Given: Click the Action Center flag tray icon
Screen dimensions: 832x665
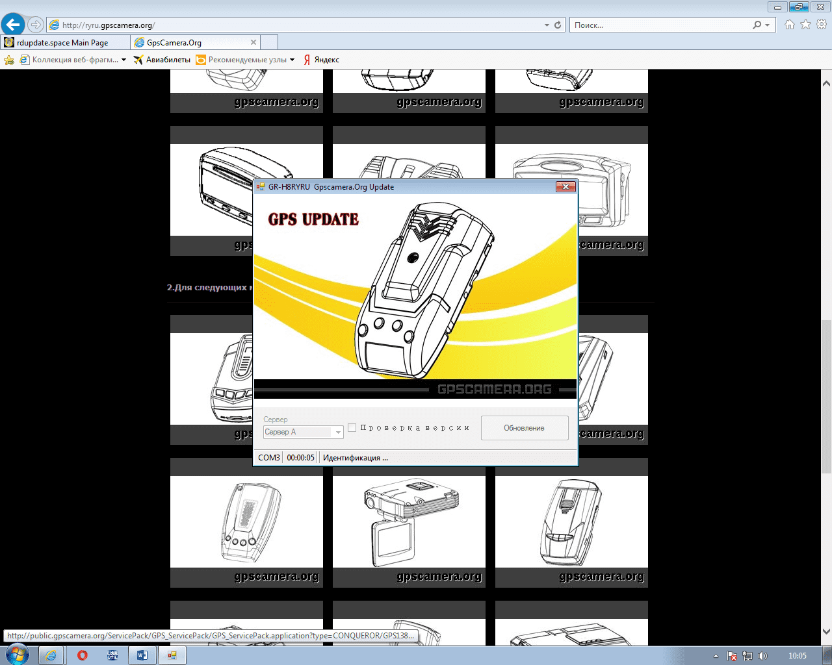Looking at the screenshot, I should point(732,656).
